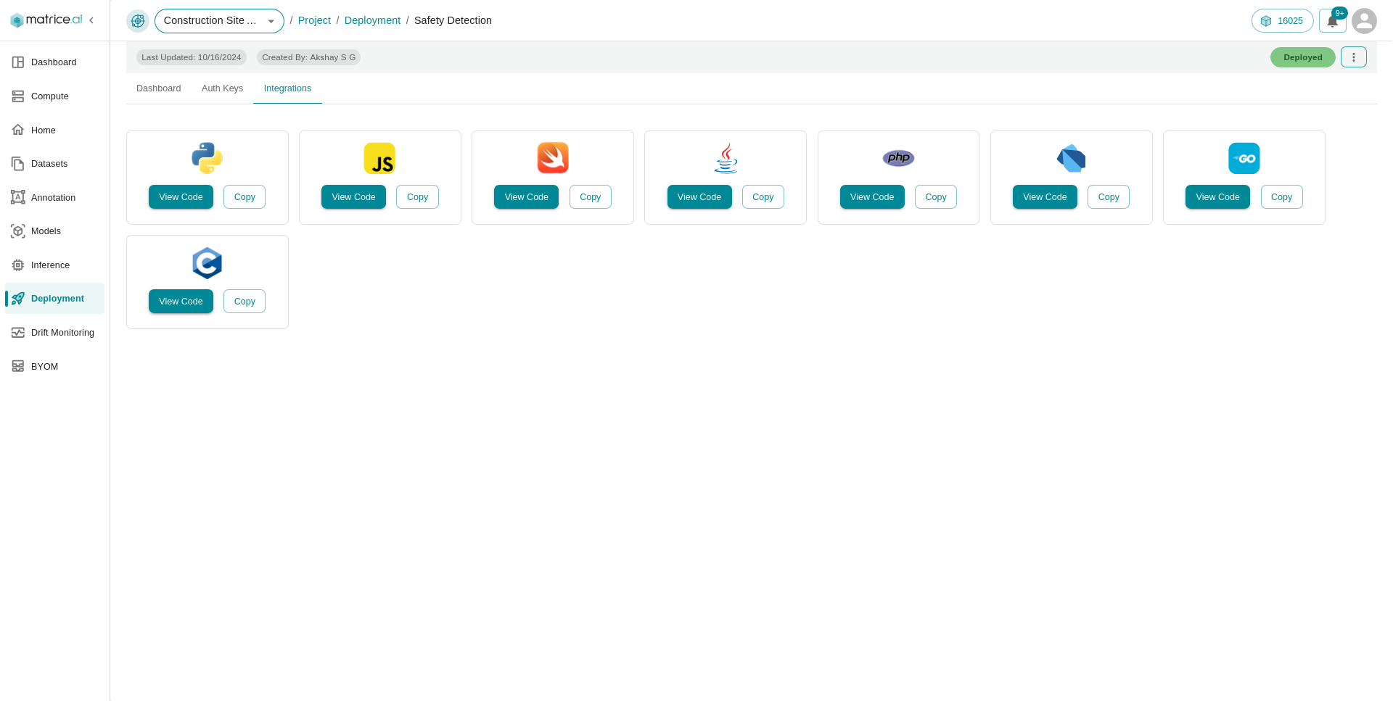This screenshot has height=701, width=1393.
Task: Click the Created By Akshay S G chip
Action: click(309, 57)
